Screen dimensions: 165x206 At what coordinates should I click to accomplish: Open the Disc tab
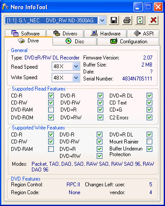pos(75,42)
